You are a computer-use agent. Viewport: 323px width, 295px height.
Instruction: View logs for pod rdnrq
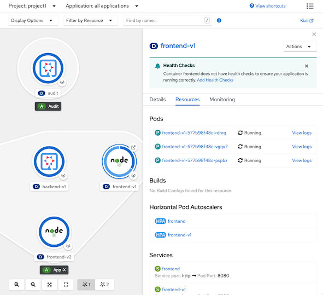click(x=302, y=133)
